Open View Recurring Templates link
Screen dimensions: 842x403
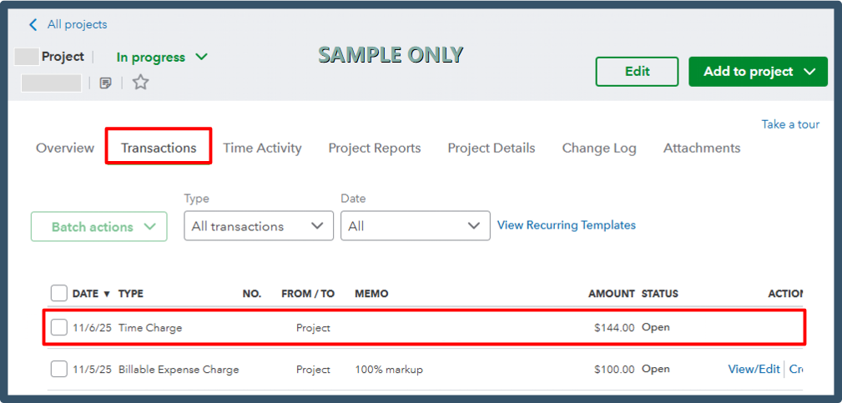(x=567, y=225)
